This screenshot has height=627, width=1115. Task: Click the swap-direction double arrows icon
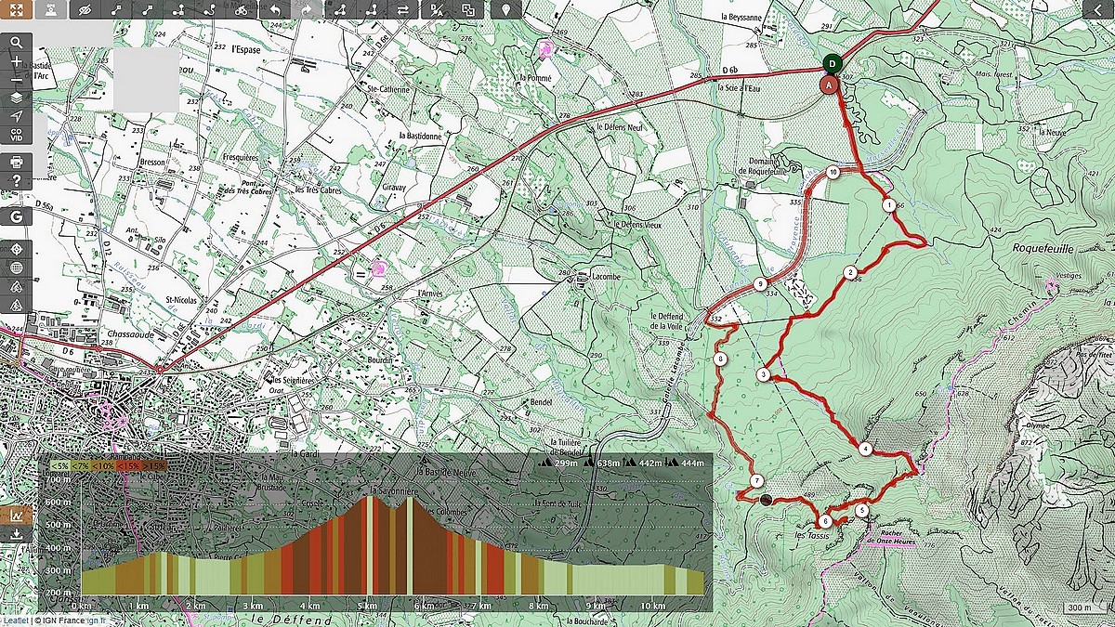click(403, 10)
